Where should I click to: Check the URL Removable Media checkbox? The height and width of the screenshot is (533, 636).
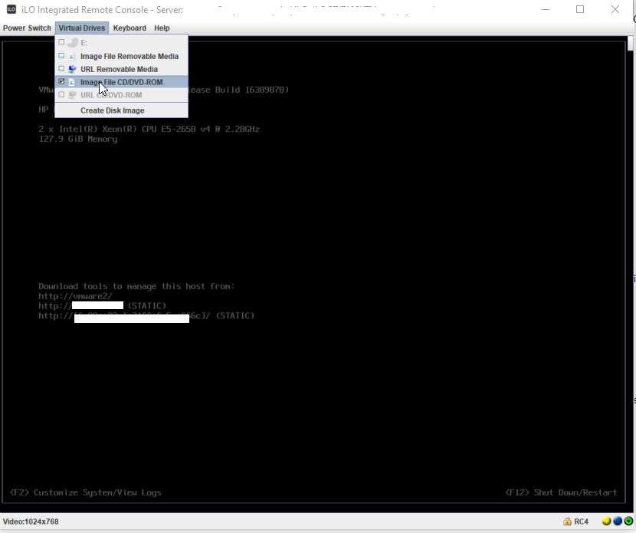pos(61,68)
